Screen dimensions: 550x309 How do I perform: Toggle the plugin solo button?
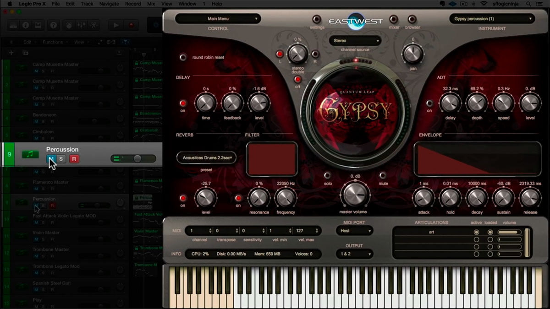tap(327, 175)
